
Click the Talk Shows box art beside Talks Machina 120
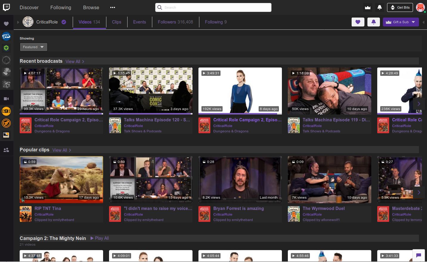[115, 125]
